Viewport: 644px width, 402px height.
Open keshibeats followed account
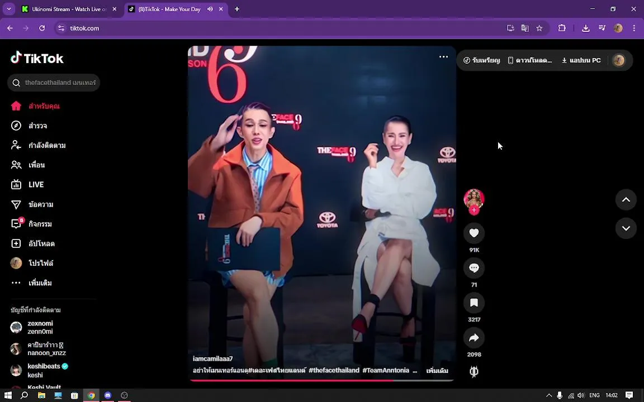point(39,370)
